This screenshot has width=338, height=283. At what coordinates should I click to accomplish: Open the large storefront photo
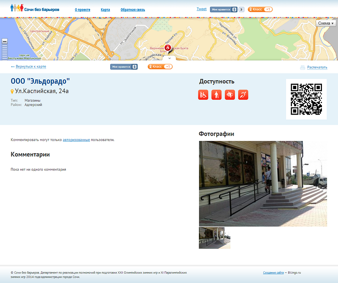coord(263,184)
